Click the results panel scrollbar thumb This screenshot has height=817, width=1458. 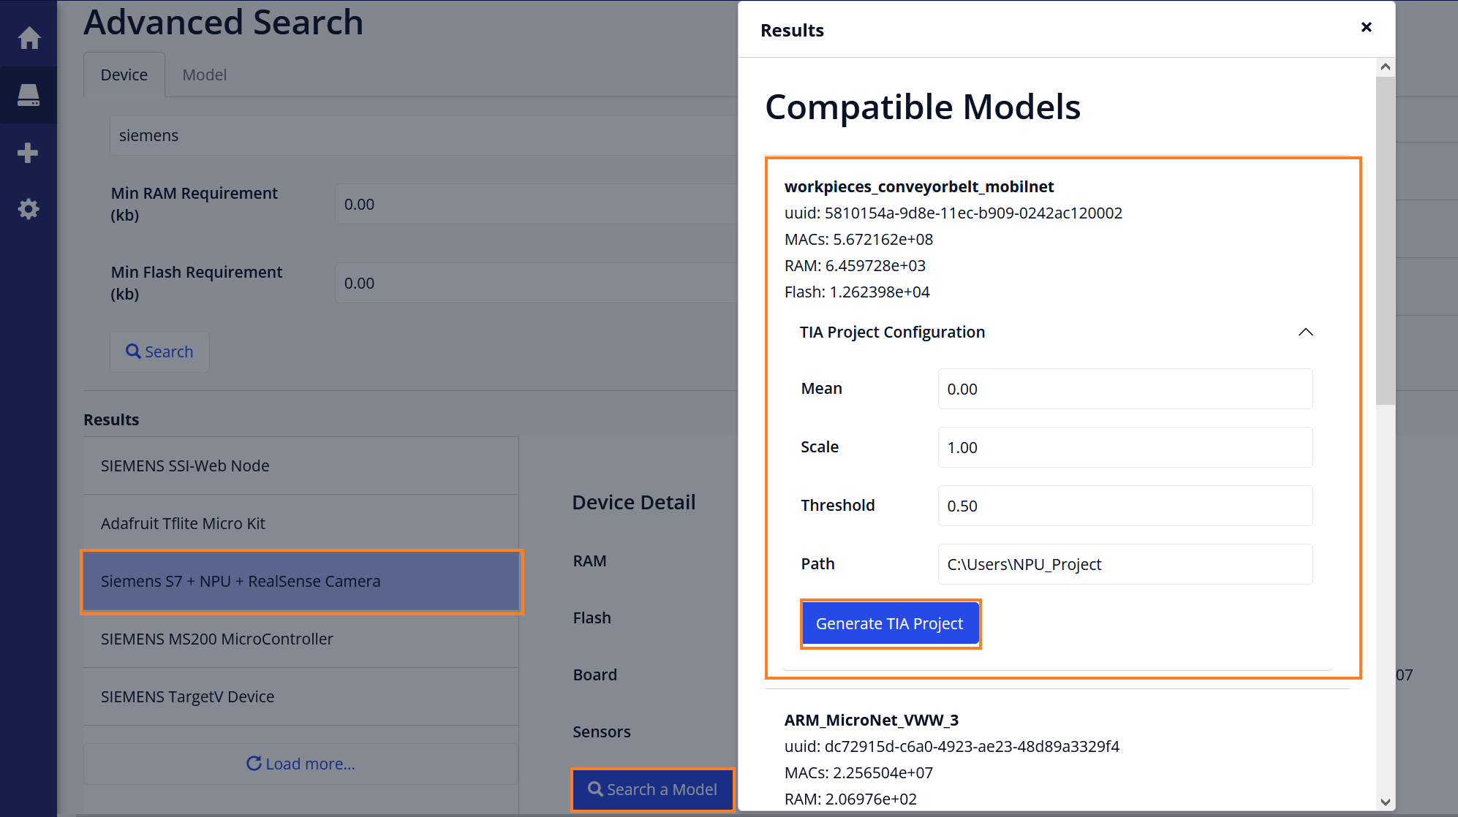tap(1385, 240)
